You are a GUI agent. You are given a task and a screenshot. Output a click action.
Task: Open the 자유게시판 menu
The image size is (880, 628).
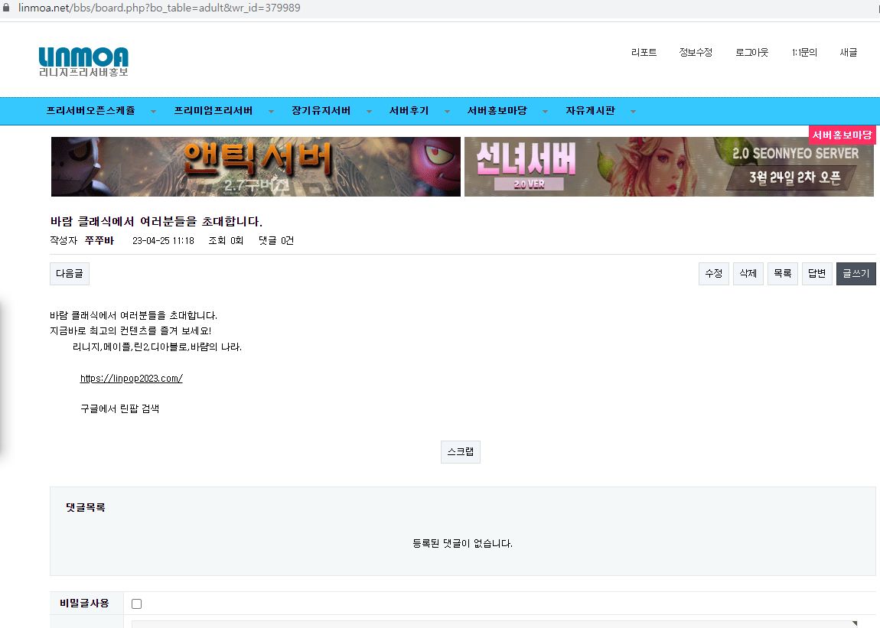click(x=591, y=111)
